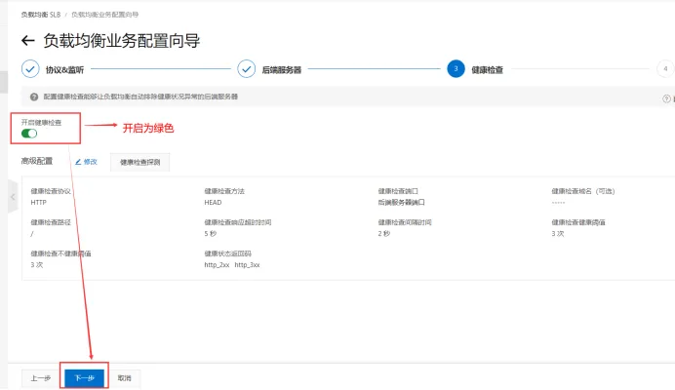This screenshot has width=675, height=390.
Task: Click the step 4 circle
Action: tap(665, 69)
